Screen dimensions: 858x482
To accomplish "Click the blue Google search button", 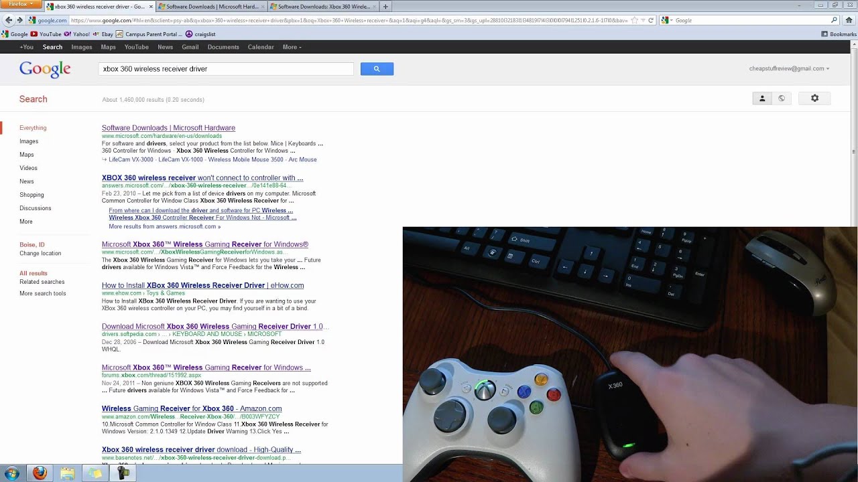I will (377, 69).
